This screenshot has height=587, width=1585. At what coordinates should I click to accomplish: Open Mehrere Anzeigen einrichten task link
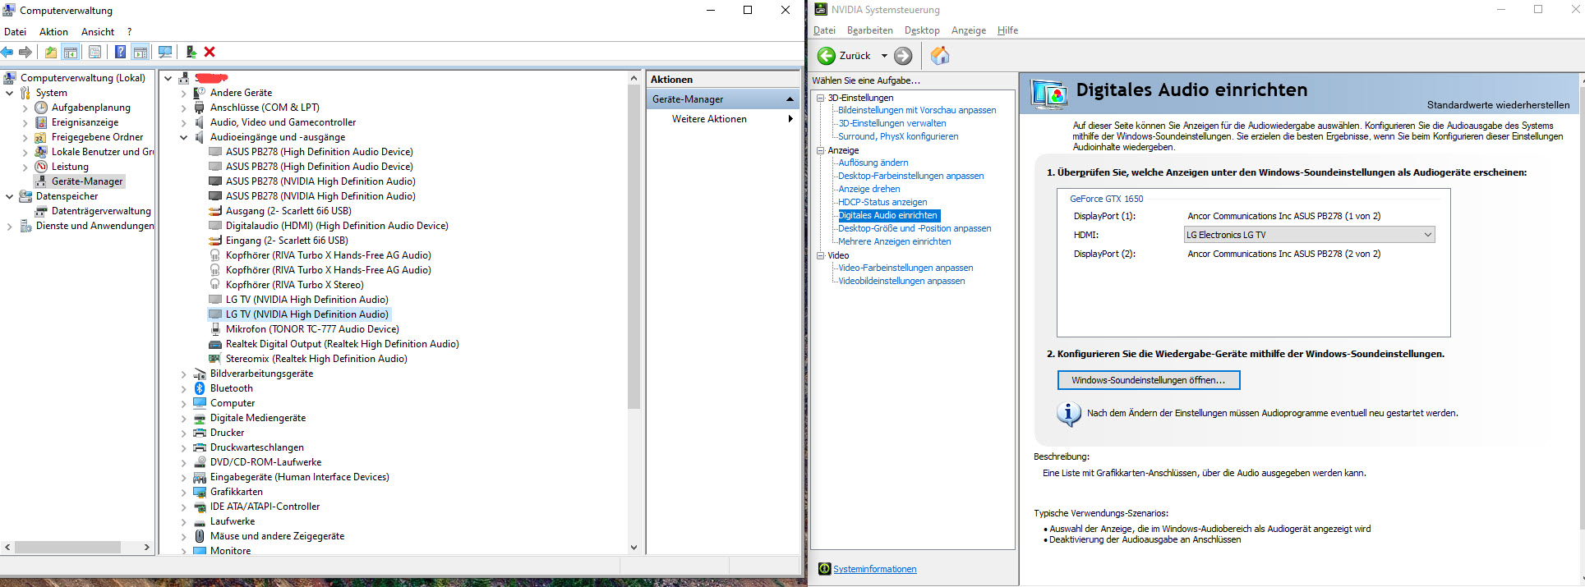(x=894, y=241)
